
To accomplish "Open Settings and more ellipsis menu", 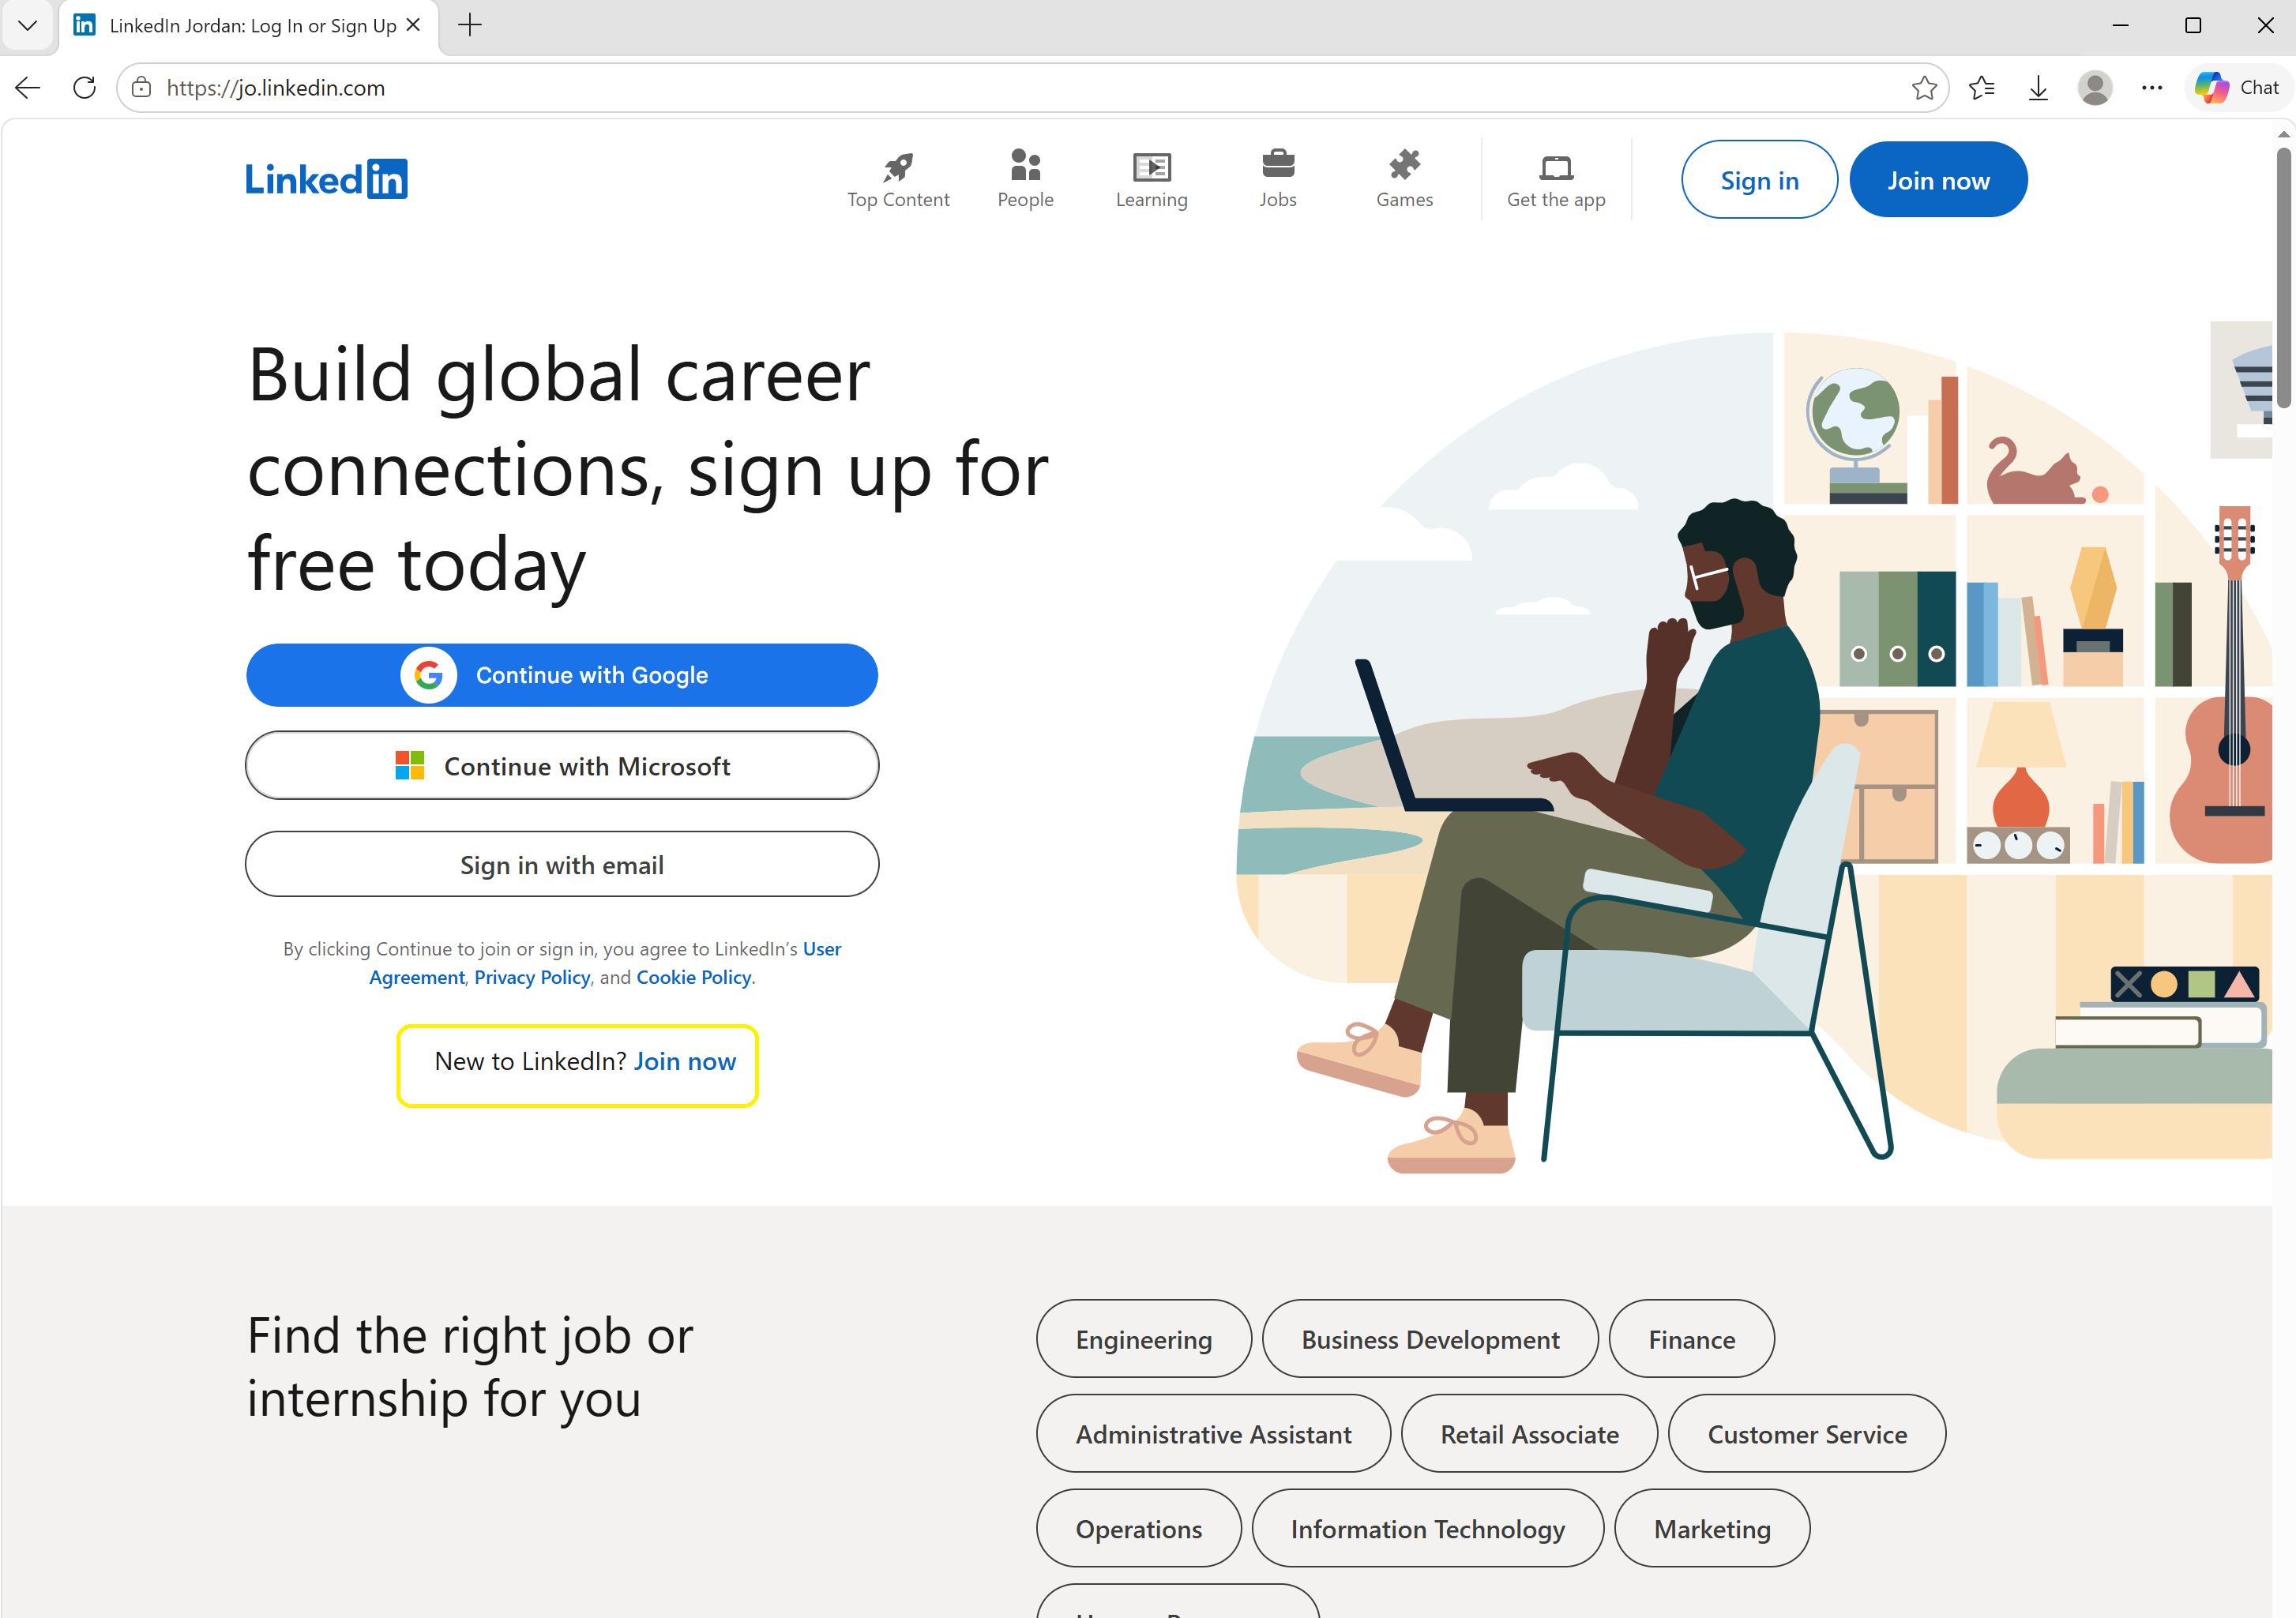I will 2152,88.
